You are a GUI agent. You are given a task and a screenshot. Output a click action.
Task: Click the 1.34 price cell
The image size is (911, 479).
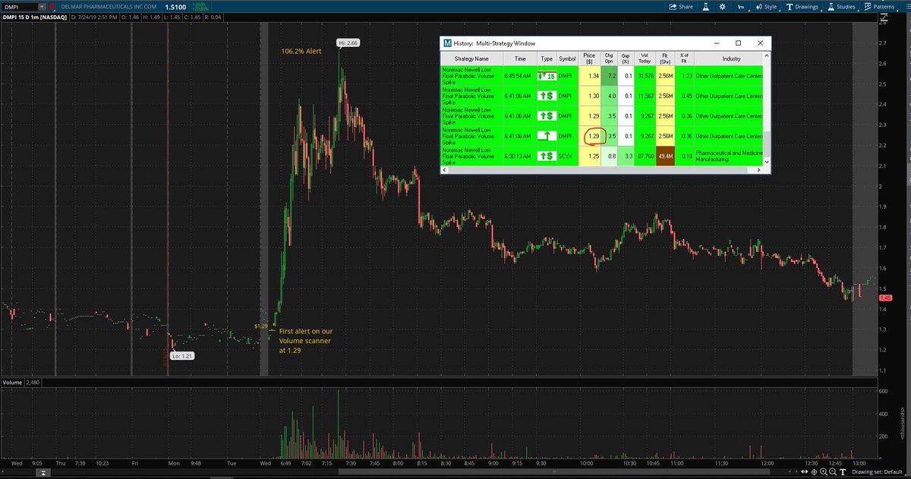click(x=590, y=76)
